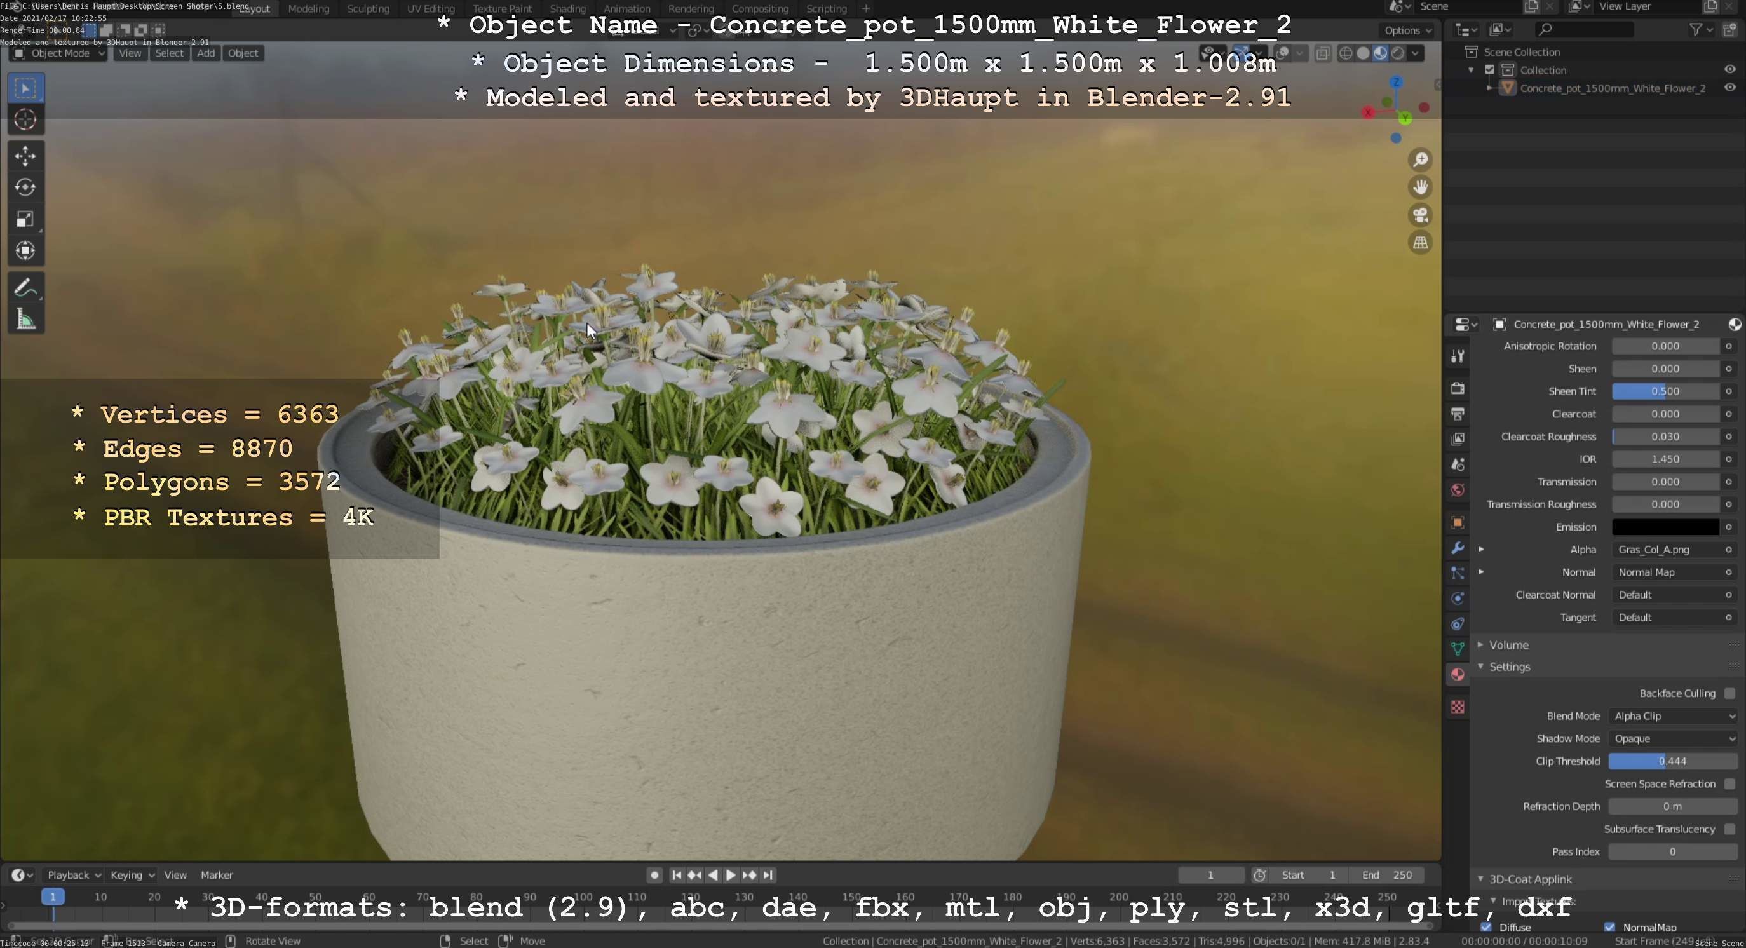Enable Screen Space Refraction checkbox
This screenshot has width=1746, height=948.
(x=1729, y=784)
